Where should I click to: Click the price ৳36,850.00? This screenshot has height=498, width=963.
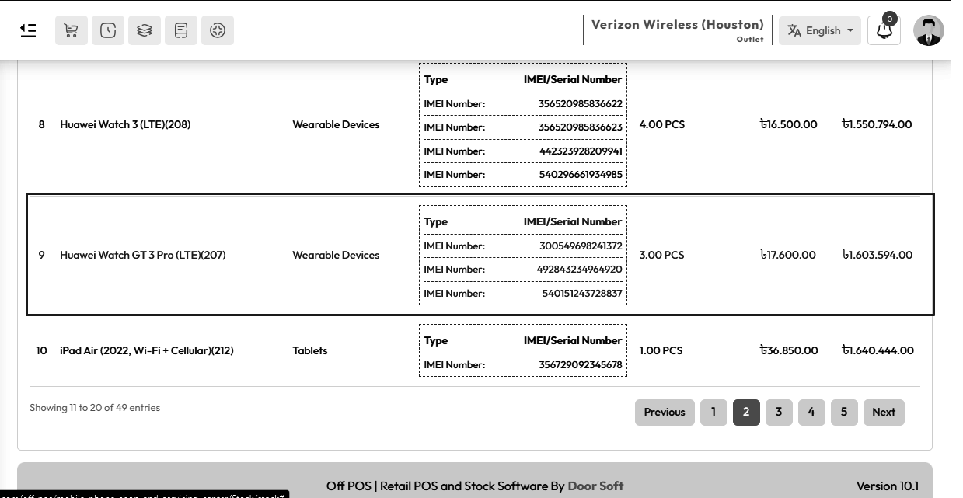tap(789, 350)
